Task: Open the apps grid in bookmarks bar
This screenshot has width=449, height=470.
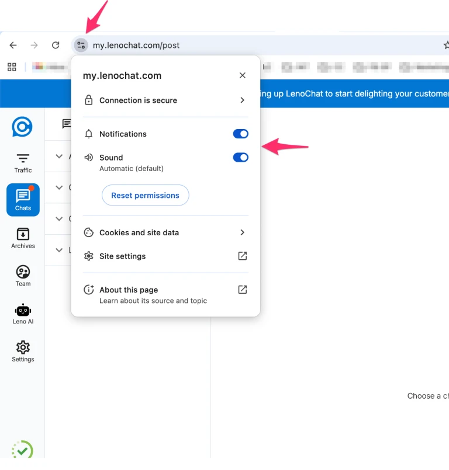Action: pyautogui.click(x=12, y=67)
